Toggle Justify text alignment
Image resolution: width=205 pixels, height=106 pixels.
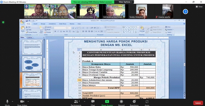tap(92, 32)
